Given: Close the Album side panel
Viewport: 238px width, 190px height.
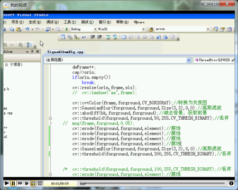Looking at the screenshot, I should 38,51.
